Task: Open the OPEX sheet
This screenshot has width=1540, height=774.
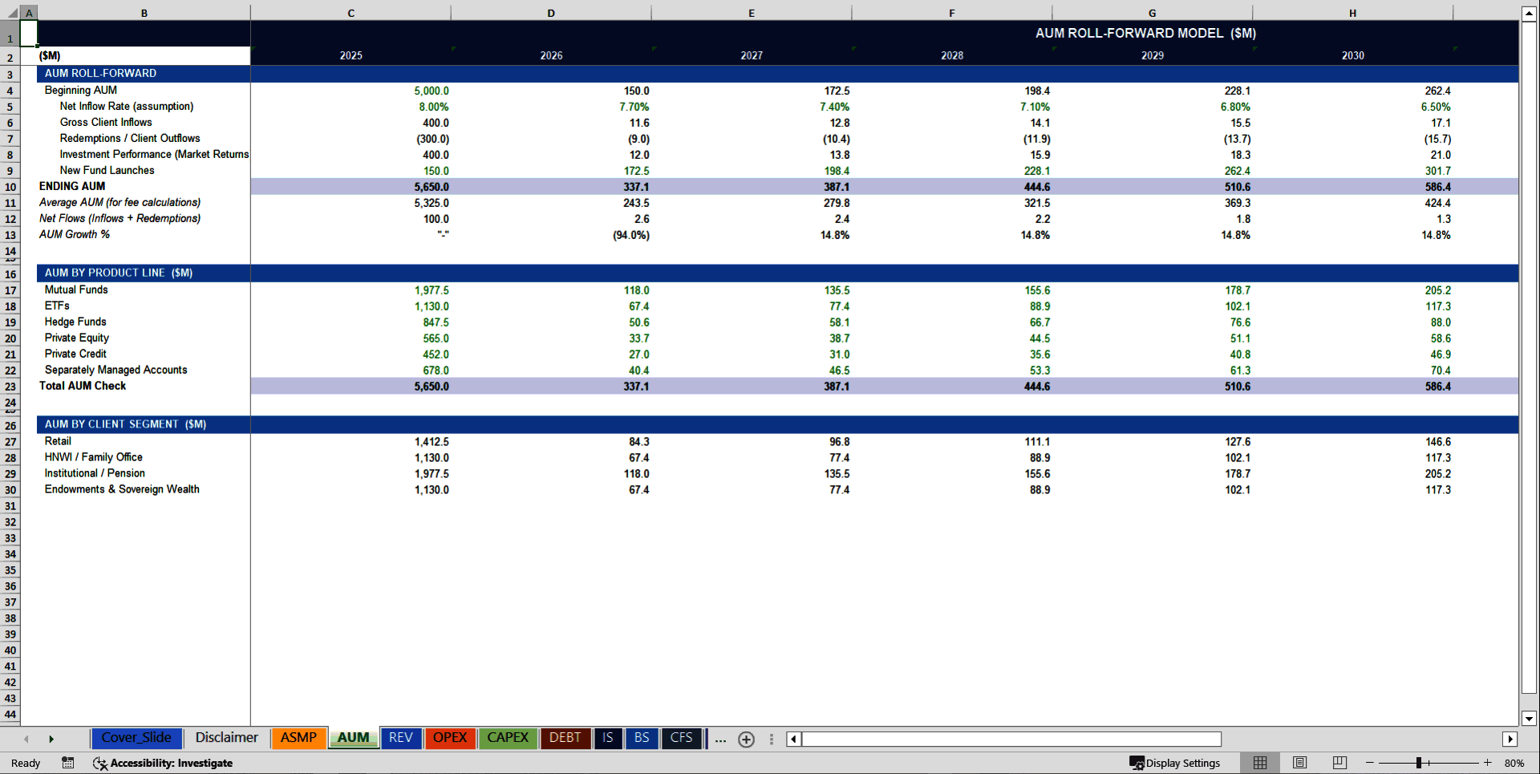Action: point(450,738)
